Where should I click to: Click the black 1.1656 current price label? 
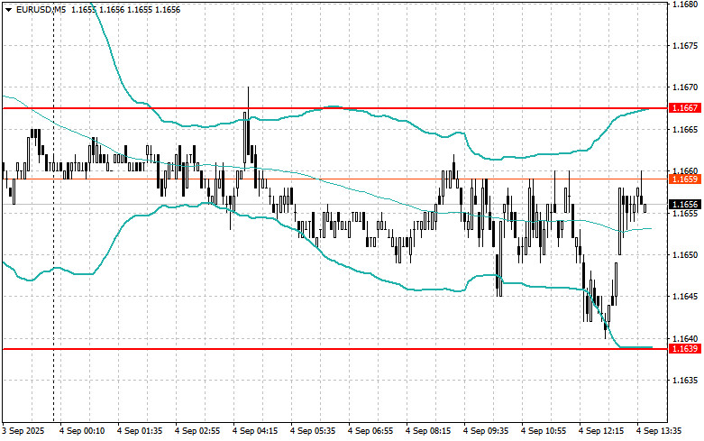click(x=685, y=205)
